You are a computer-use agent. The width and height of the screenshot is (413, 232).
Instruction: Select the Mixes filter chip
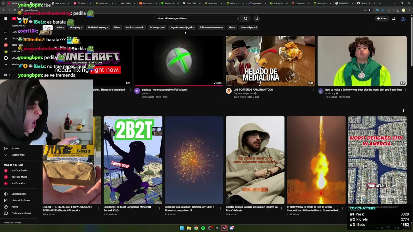(117, 27)
